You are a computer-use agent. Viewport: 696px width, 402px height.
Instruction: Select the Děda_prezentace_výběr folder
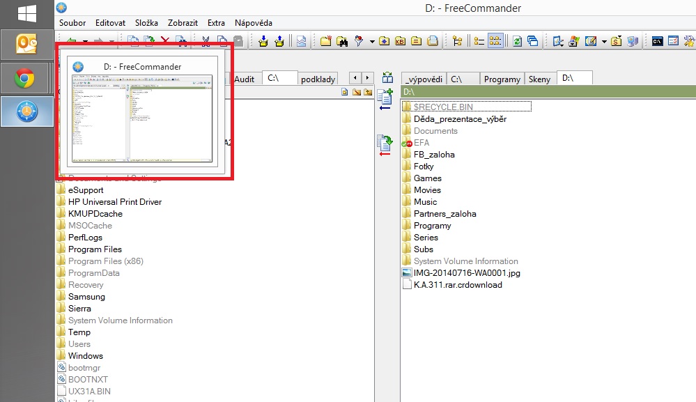[x=460, y=119]
